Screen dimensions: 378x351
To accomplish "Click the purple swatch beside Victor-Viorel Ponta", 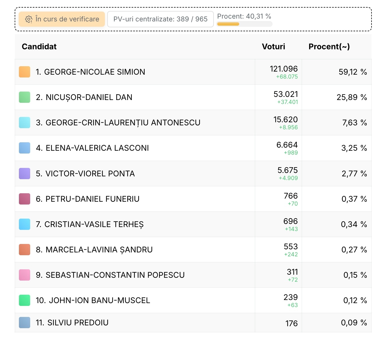I will (25, 174).
